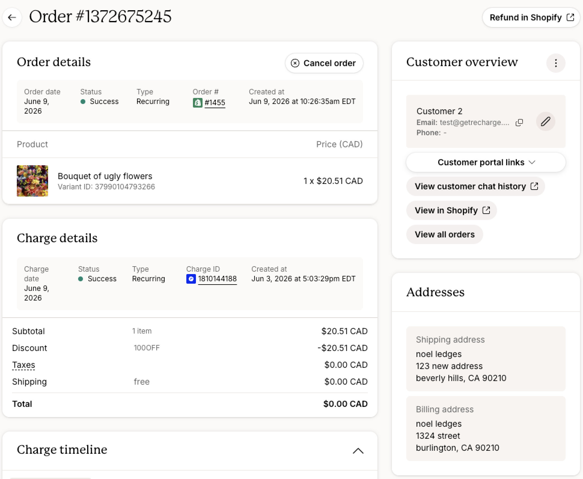Click the Order #1372675245 heading
This screenshot has height=479, width=583.
(100, 16)
